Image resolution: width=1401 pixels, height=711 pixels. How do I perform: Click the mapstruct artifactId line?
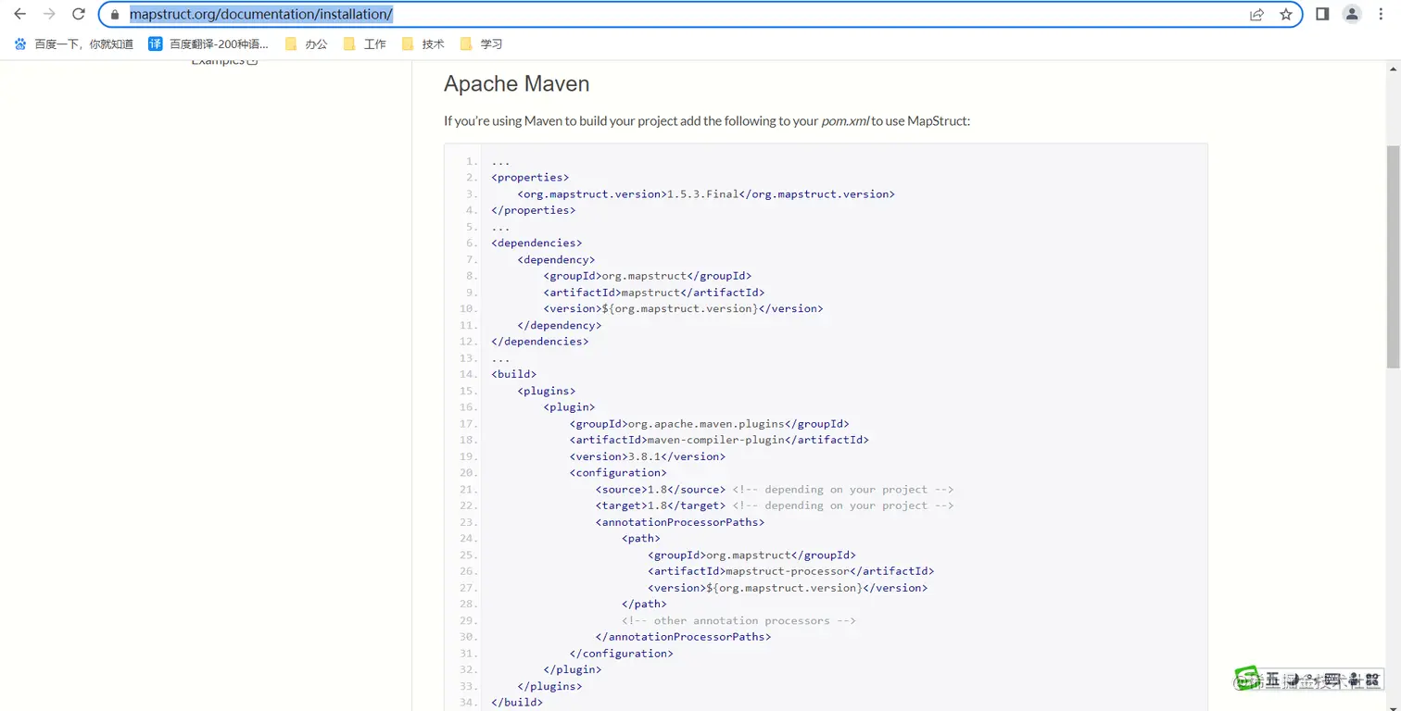pos(654,293)
